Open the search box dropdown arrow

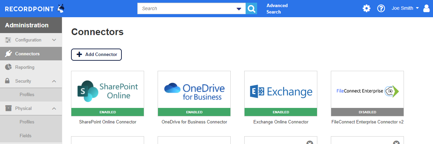(239, 9)
